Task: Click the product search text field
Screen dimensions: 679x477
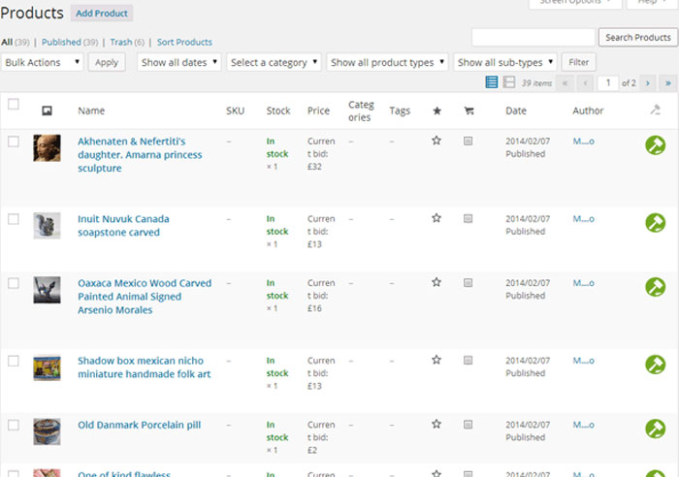Action: click(x=533, y=38)
